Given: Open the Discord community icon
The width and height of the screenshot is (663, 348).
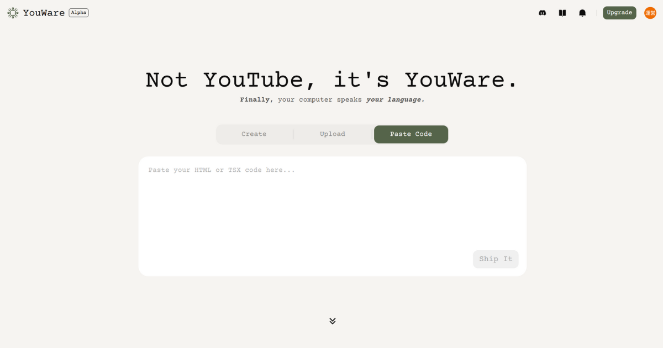Looking at the screenshot, I should 543,13.
